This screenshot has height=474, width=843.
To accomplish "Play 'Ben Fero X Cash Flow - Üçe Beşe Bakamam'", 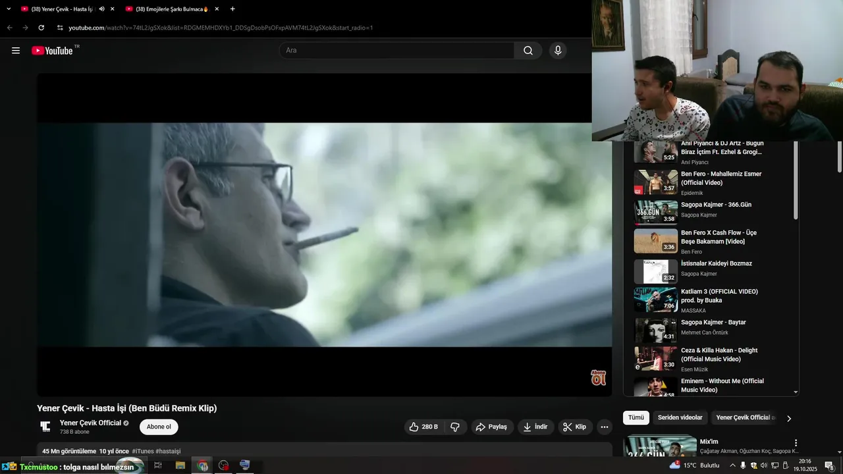I will pyautogui.click(x=711, y=241).
